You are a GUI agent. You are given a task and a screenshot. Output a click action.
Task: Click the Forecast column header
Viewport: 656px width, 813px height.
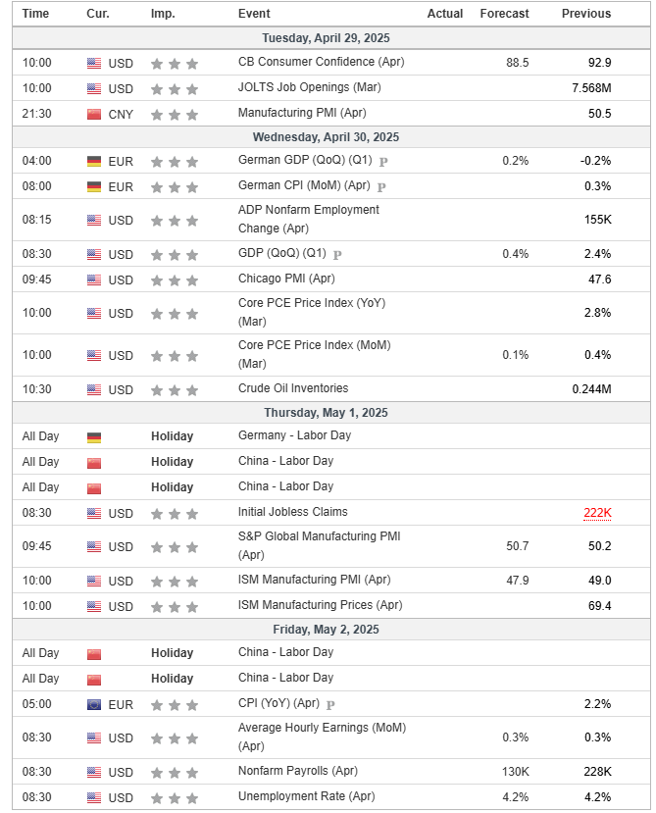click(x=504, y=14)
